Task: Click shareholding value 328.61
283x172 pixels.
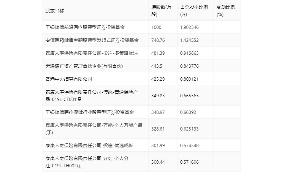Action: click(158, 129)
